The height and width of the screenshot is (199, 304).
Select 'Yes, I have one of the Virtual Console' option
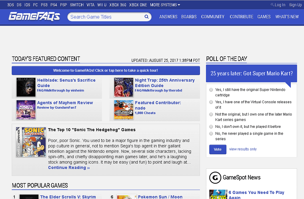[x=211, y=102]
